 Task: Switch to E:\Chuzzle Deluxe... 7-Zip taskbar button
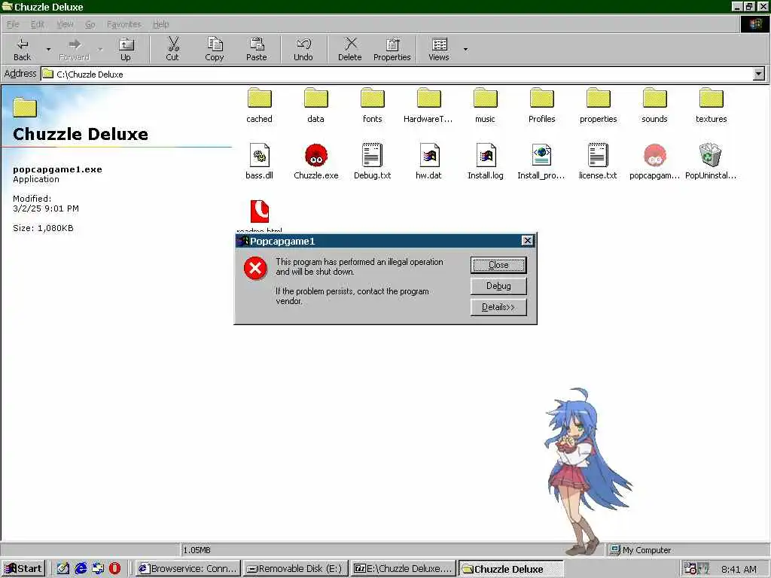click(403, 569)
